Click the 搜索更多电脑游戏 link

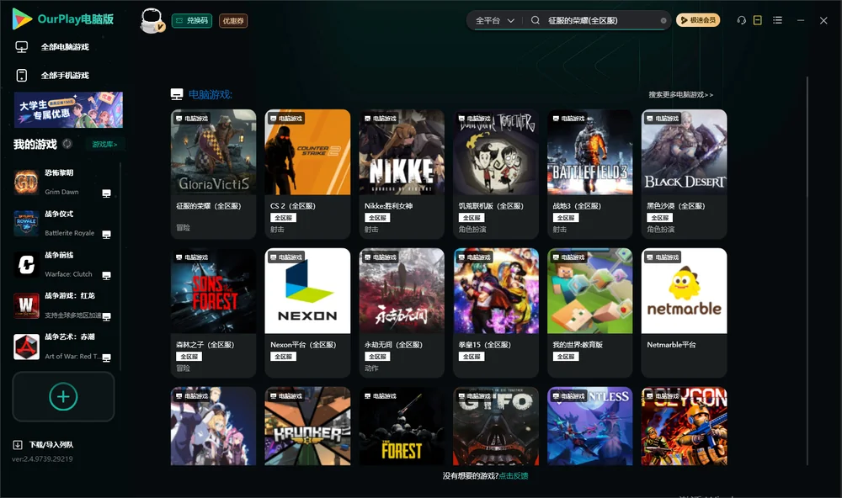tap(680, 94)
